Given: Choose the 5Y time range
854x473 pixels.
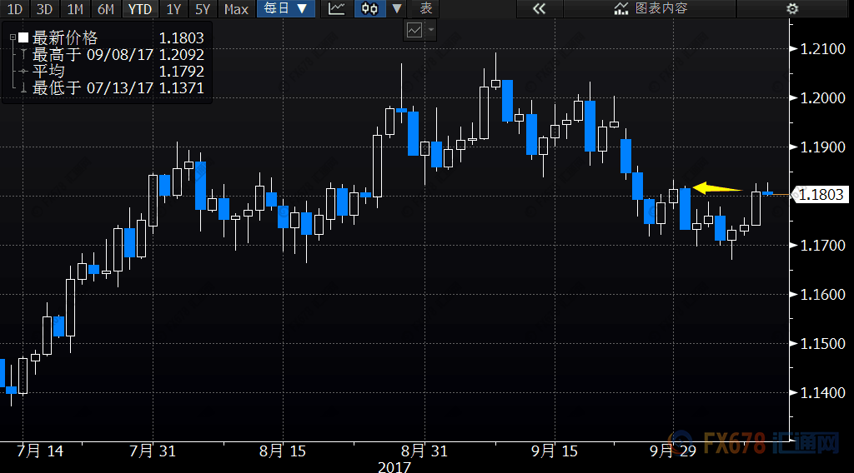Looking at the screenshot, I should tap(203, 8).
